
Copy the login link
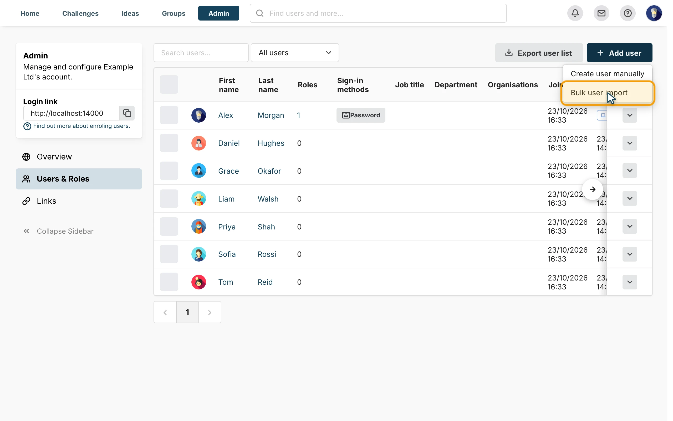[x=127, y=113]
